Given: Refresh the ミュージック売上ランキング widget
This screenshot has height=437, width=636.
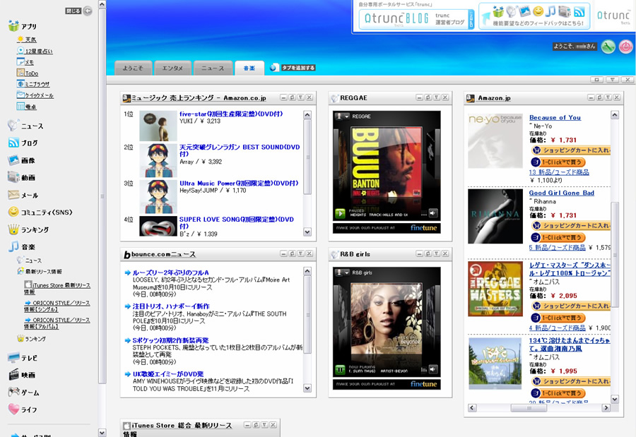Looking at the screenshot, I should [x=292, y=97].
